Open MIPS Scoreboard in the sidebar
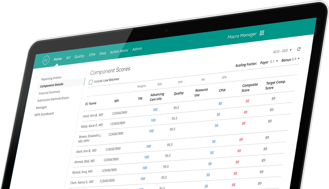 tap(44, 114)
